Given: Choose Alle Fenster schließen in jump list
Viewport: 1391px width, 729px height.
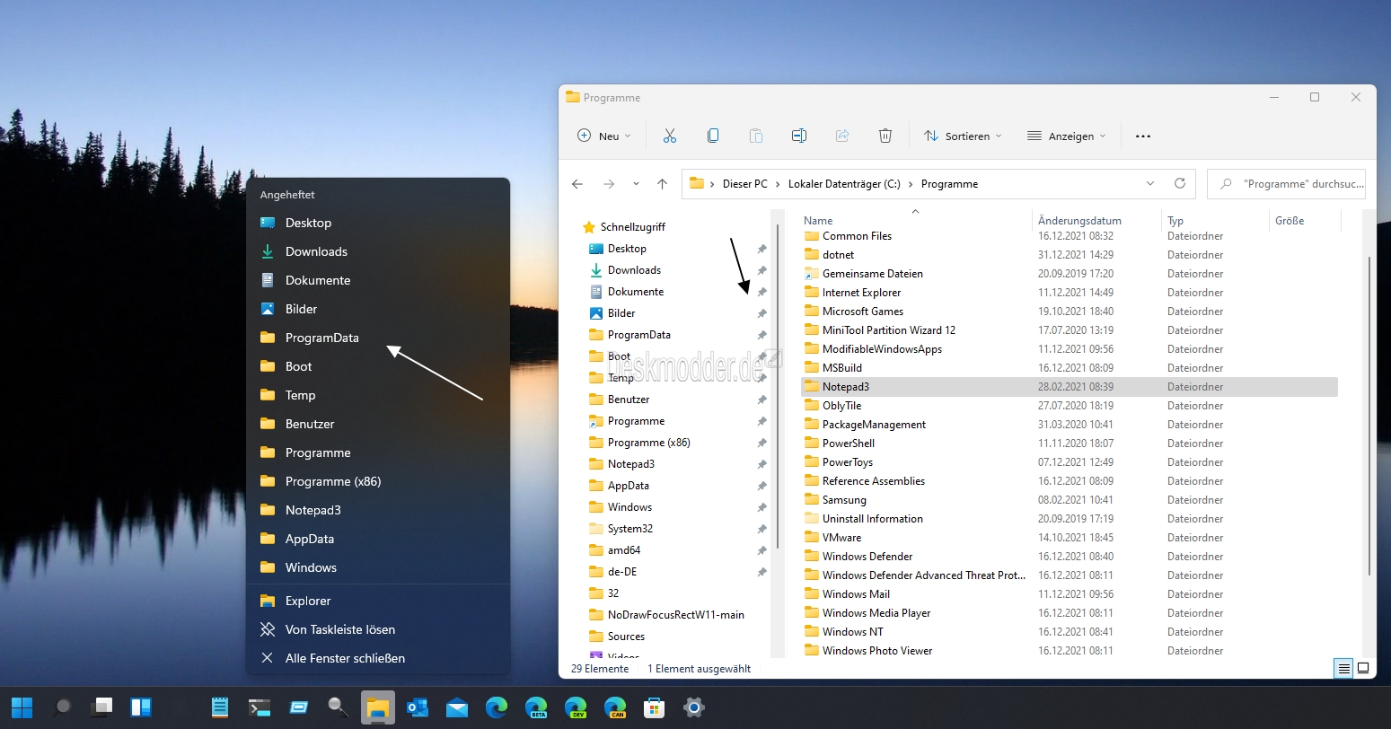Looking at the screenshot, I should (x=378, y=658).
